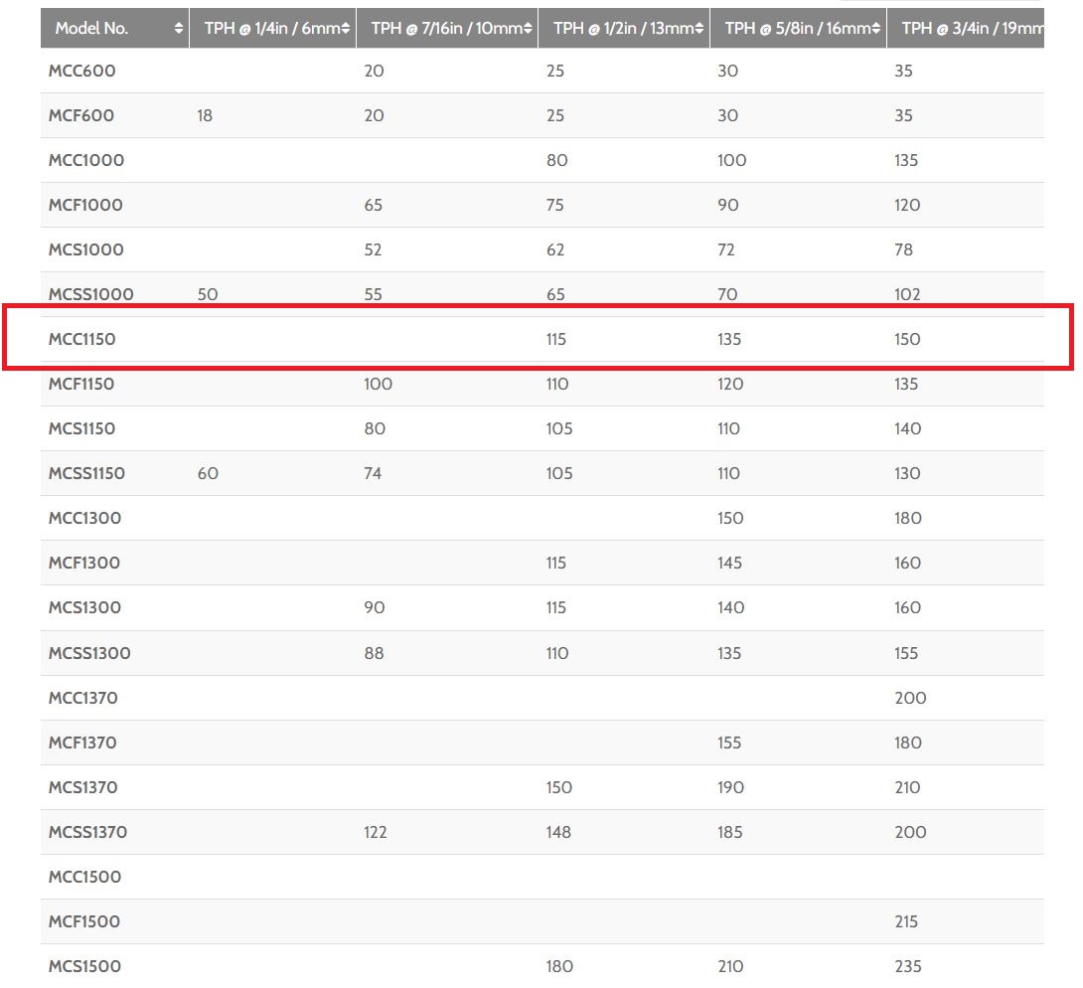The width and height of the screenshot is (1083, 988).
Task: Click the Model No. header label
Action: 91,29
